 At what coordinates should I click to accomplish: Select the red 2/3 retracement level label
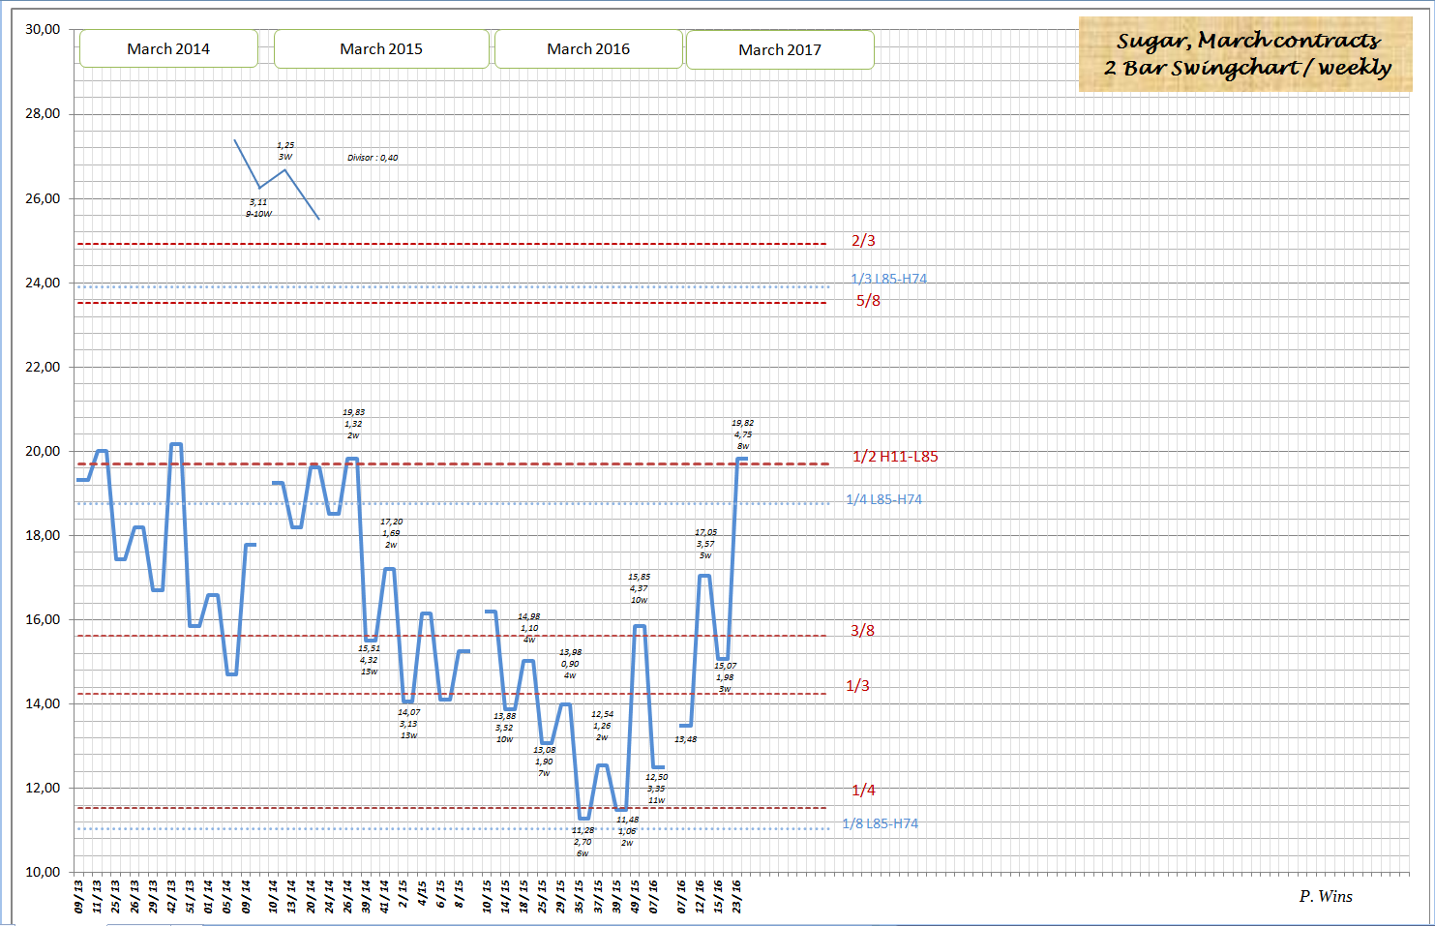coord(863,241)
